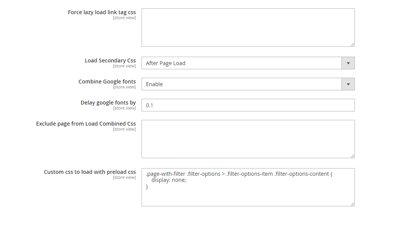Click the arrow button beside After Page Load
Screen dimensions: 417x229
tap(348, 63)
